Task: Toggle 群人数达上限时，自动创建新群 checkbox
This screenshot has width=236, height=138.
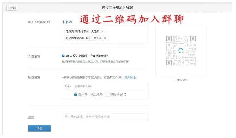Action: [63, 56]
